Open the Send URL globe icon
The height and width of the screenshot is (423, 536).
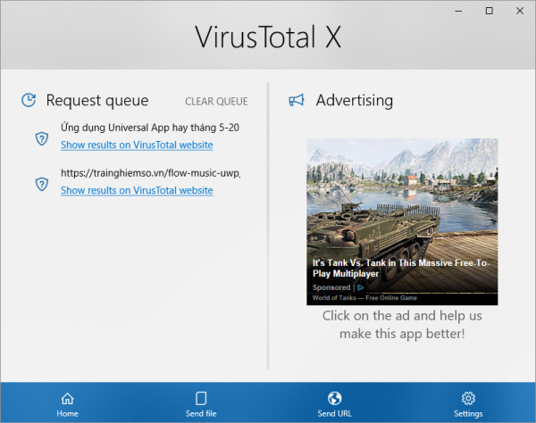pyautogui.click(x=334, y=398)
